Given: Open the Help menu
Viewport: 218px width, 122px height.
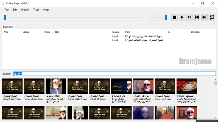Looking at the screenshot, I should 46,10.
